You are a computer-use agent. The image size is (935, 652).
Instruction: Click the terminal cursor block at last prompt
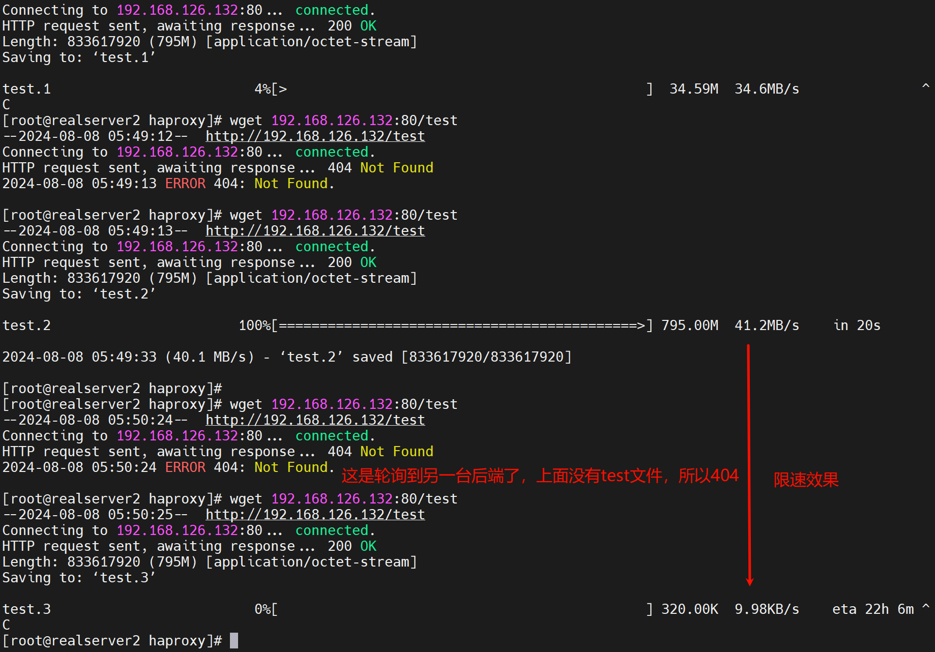(x=234, y=640)
